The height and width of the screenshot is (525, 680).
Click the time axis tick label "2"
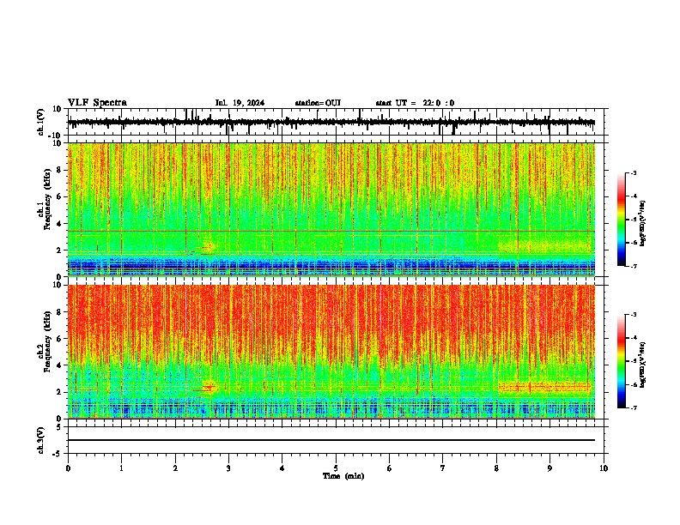(175, 468)
